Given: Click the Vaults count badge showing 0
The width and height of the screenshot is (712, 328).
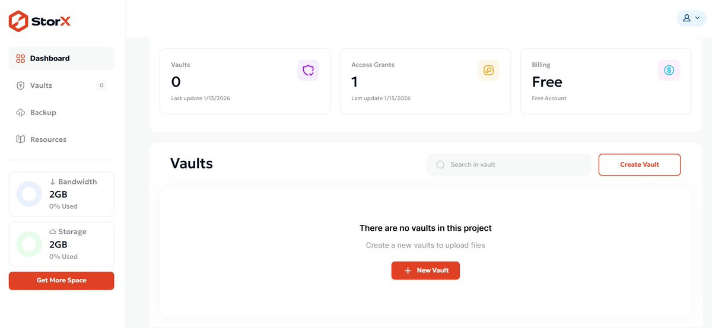Looking at the screenshot, I should pos(101,85).
